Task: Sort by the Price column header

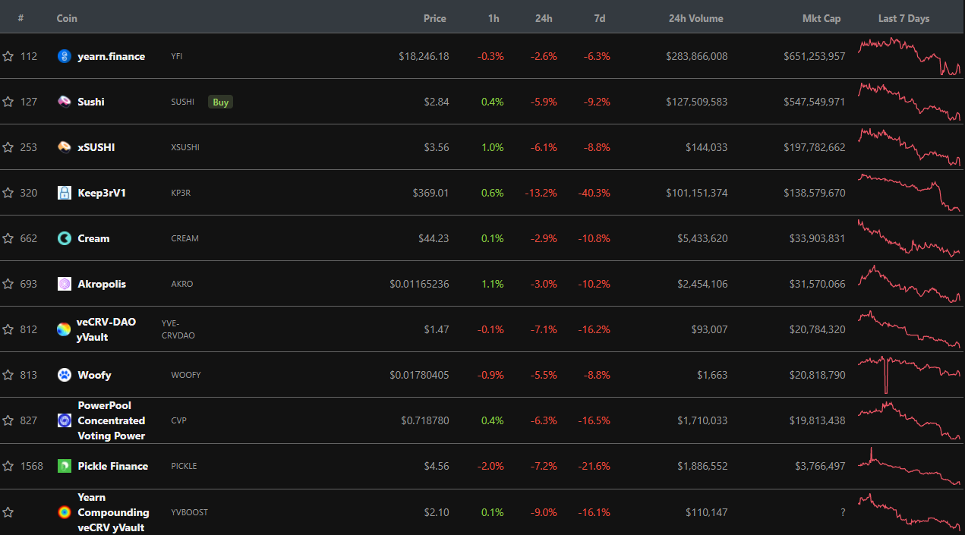Action: click(x=435, y=18)
